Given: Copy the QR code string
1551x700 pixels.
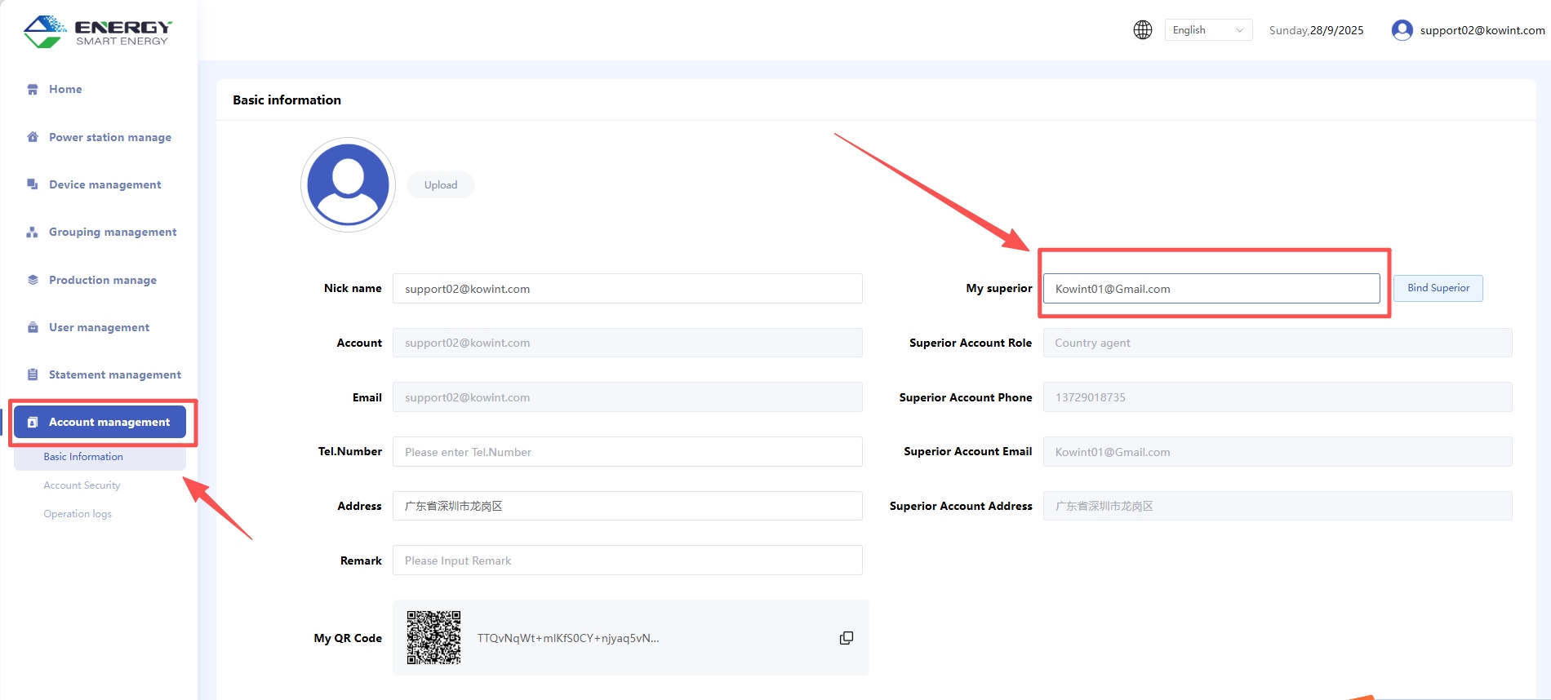Looking at the screenshot, I should click(x=847, y=638).
